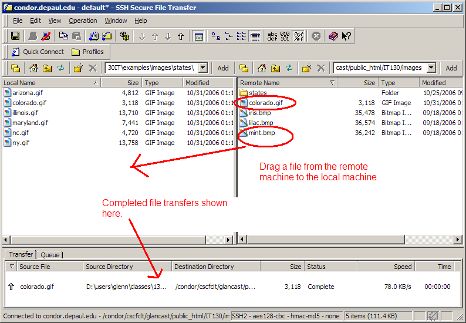Refresh the local file pane
The image size is (466, 323).
[x=60, y=68]
